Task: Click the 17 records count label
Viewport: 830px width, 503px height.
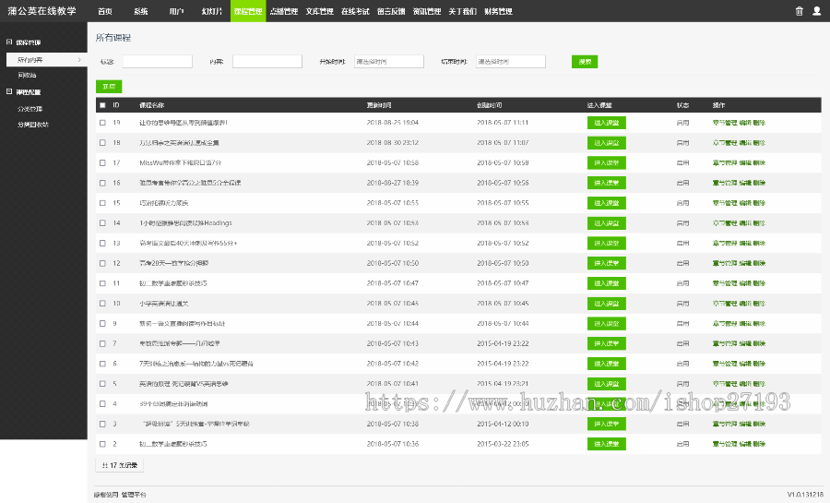Action: point(120,465)
